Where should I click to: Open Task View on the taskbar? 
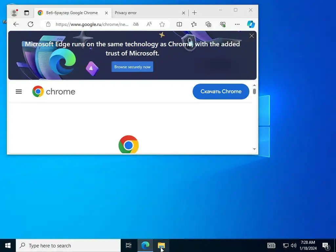129,245
